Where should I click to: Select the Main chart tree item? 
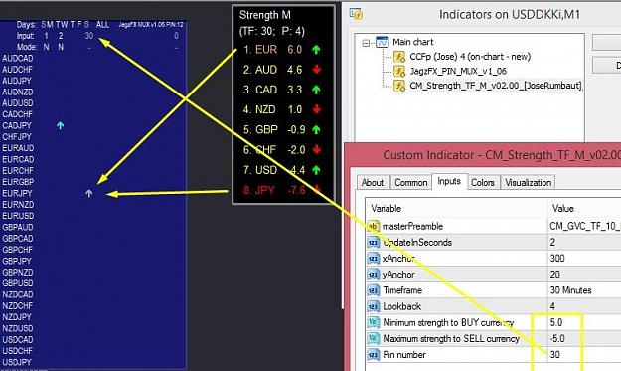413,42
